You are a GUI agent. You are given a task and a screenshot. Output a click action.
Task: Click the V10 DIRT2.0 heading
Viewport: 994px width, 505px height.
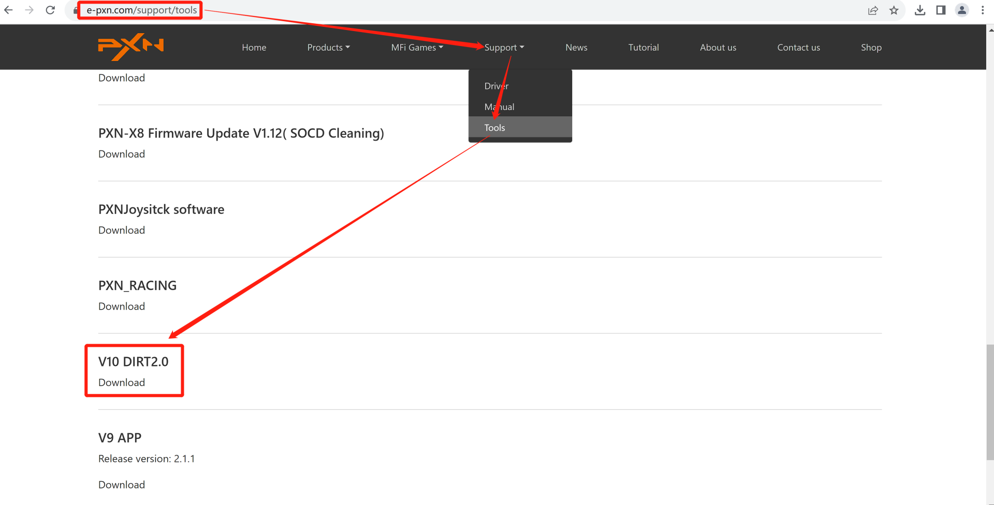(x=134, y=362)
